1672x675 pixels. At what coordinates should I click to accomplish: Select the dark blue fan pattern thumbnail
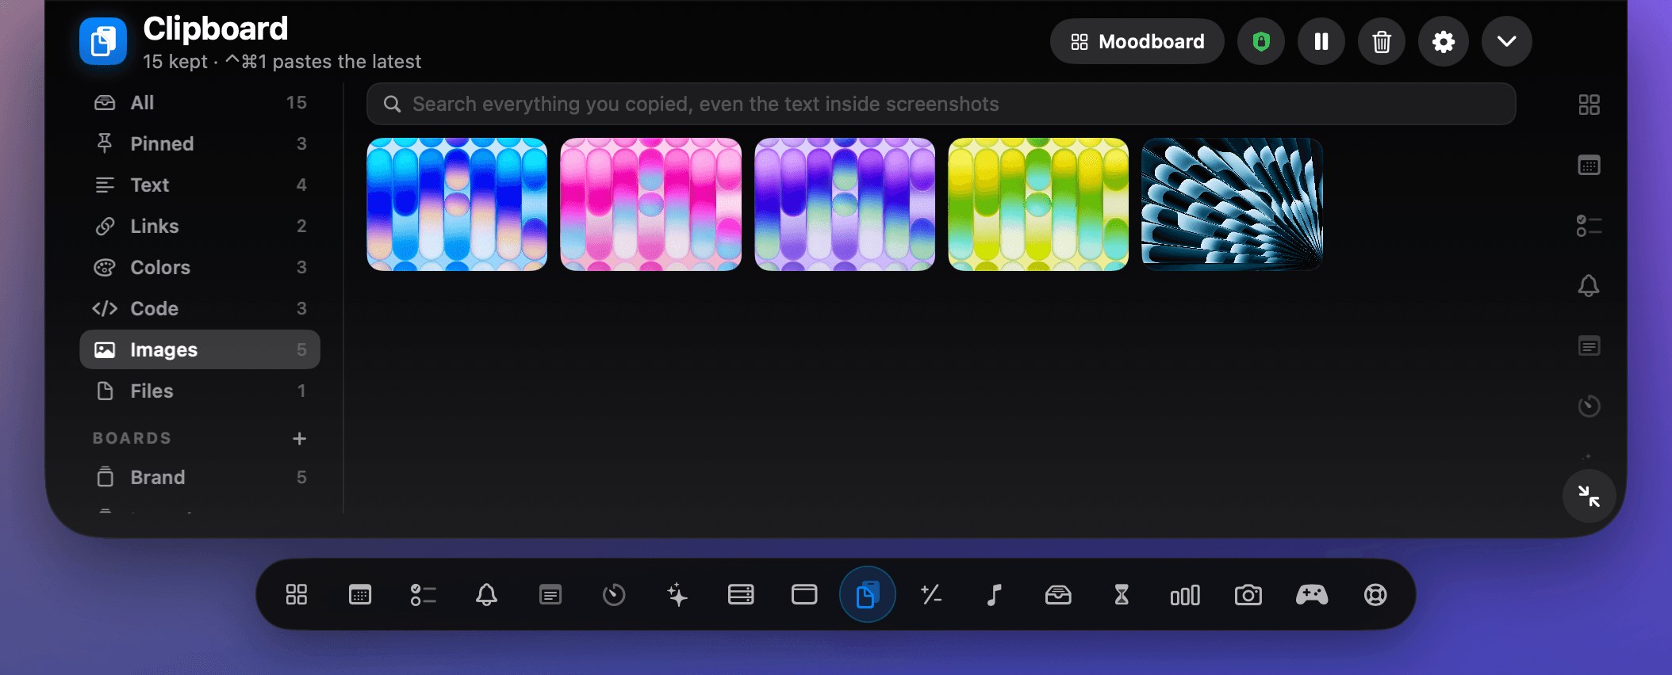tap(1232, 204)
